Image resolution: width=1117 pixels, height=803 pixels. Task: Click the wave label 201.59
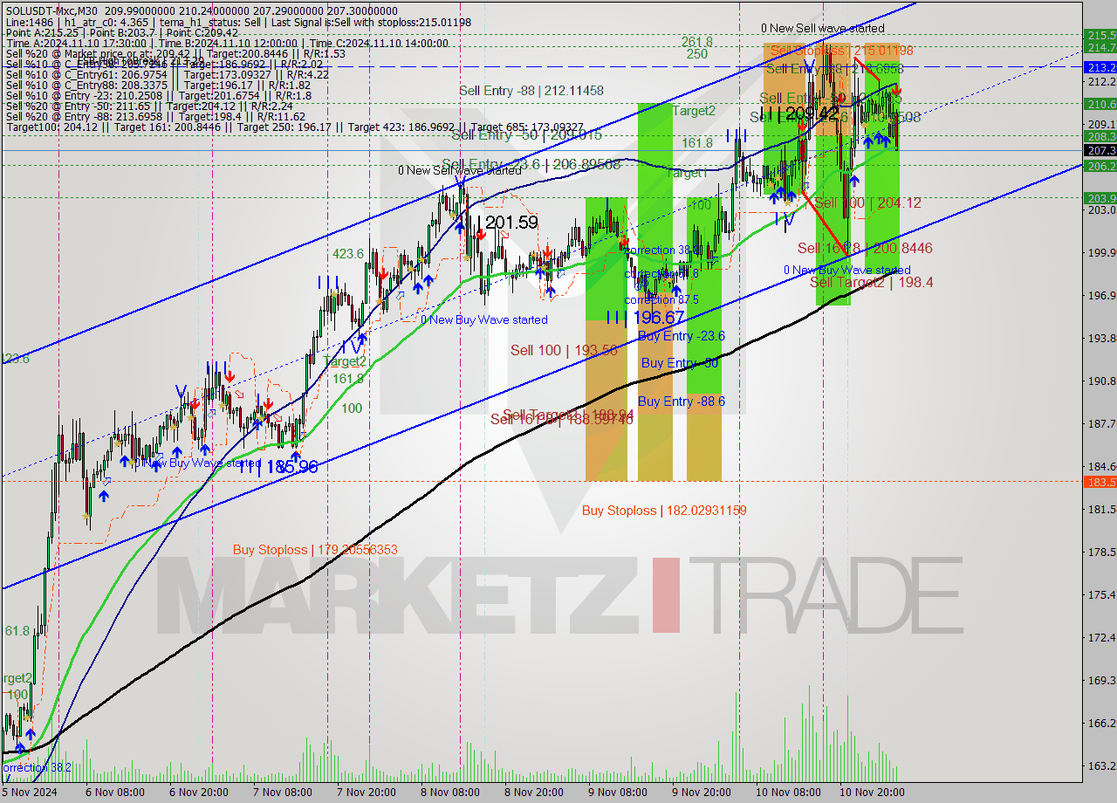pos(511,223)
